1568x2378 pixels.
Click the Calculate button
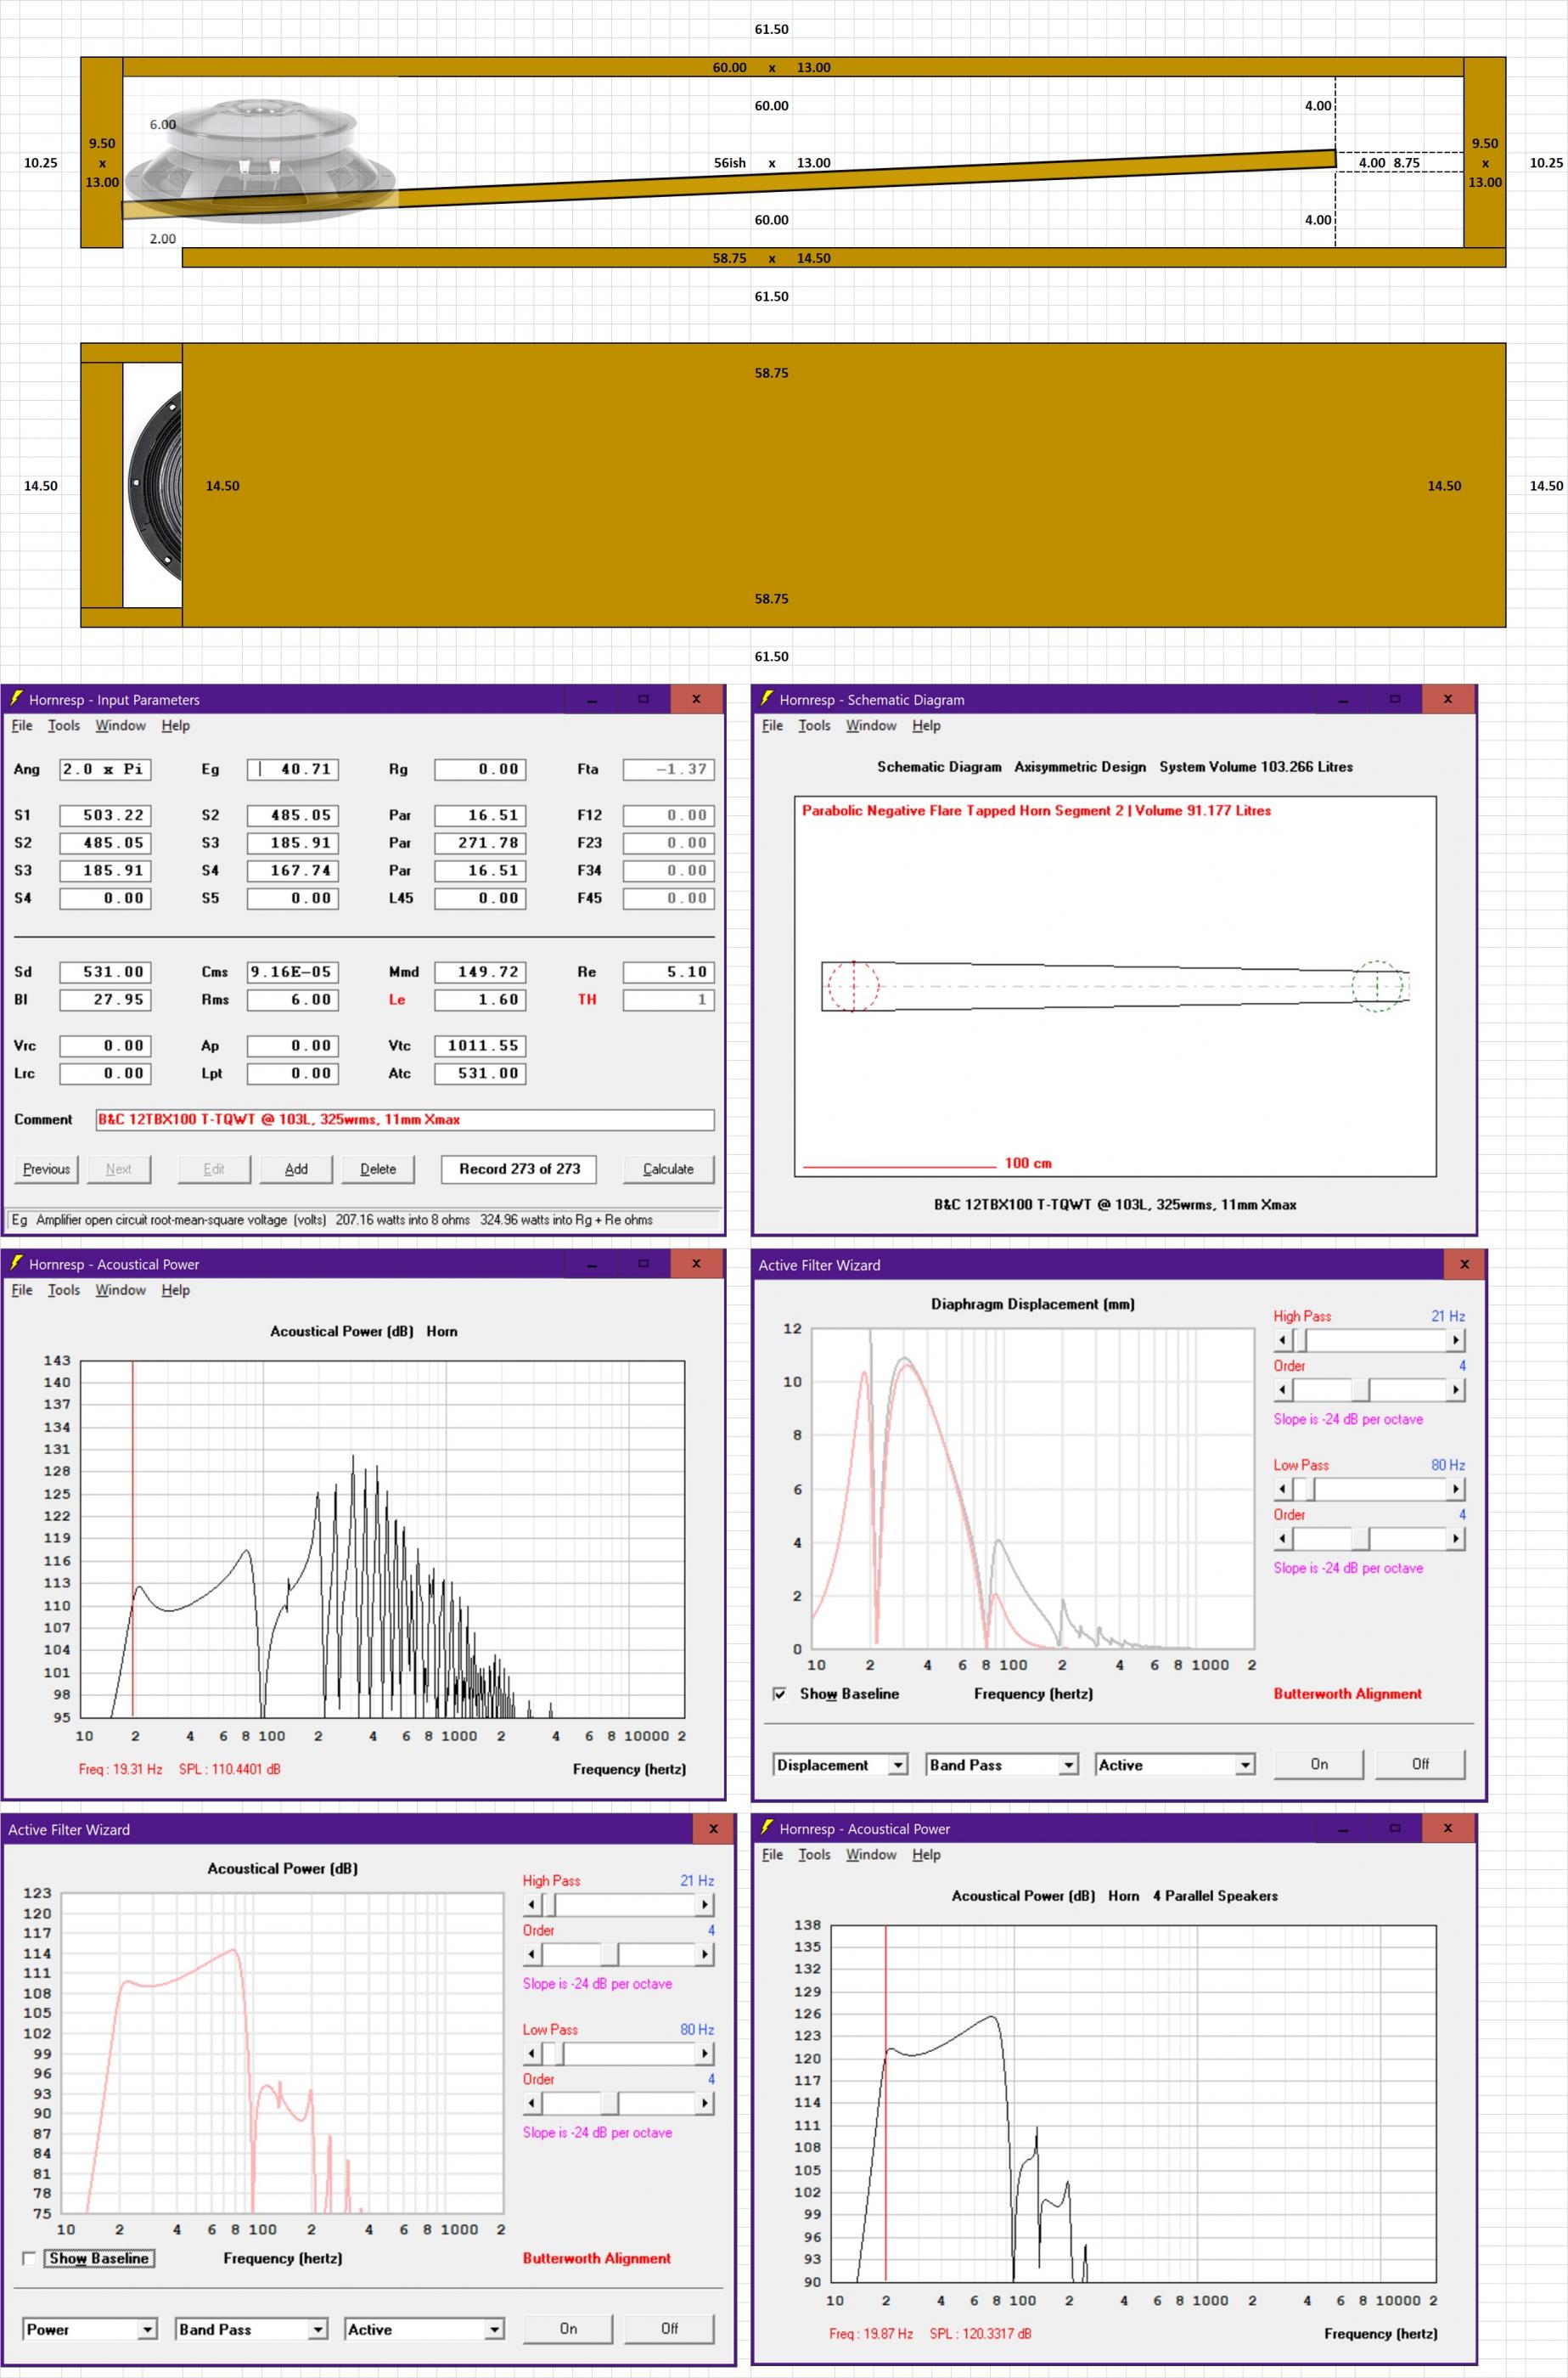(x=668, y=1169)
